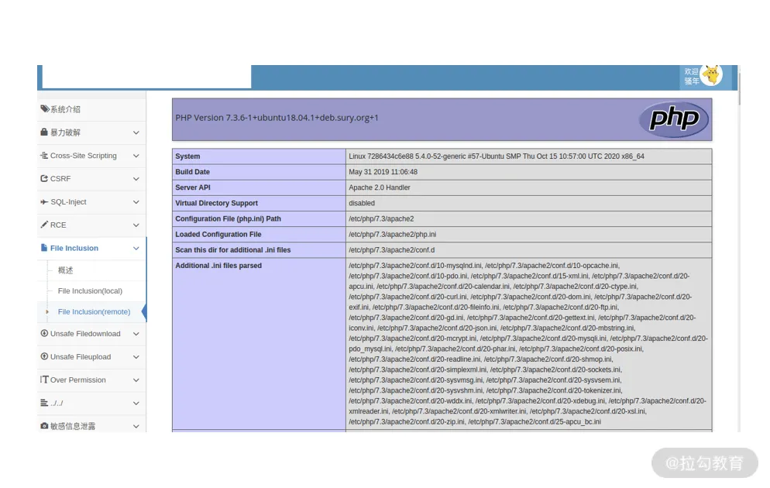770x488 pixels.
Task: Click the Cross-Site Scripting indent icon
Action: 44,155
